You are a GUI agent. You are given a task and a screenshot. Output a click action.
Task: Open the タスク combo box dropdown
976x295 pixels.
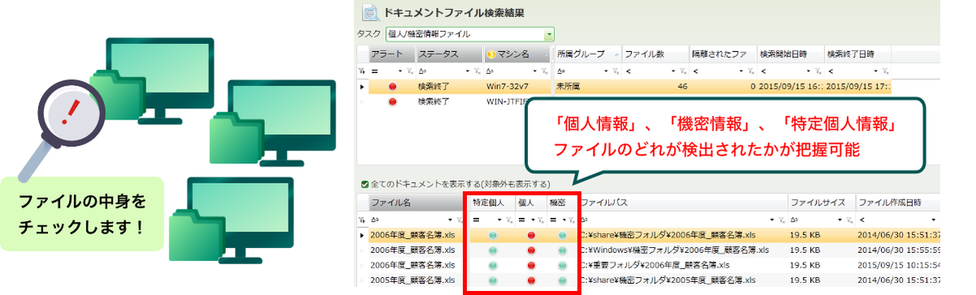coord(549,34)
